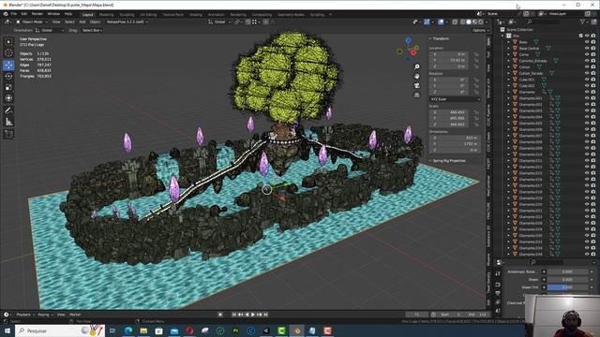Toggle the Ilha collection exclude checkbox
This screenshot has width=600, height=337.
point(581,36)
